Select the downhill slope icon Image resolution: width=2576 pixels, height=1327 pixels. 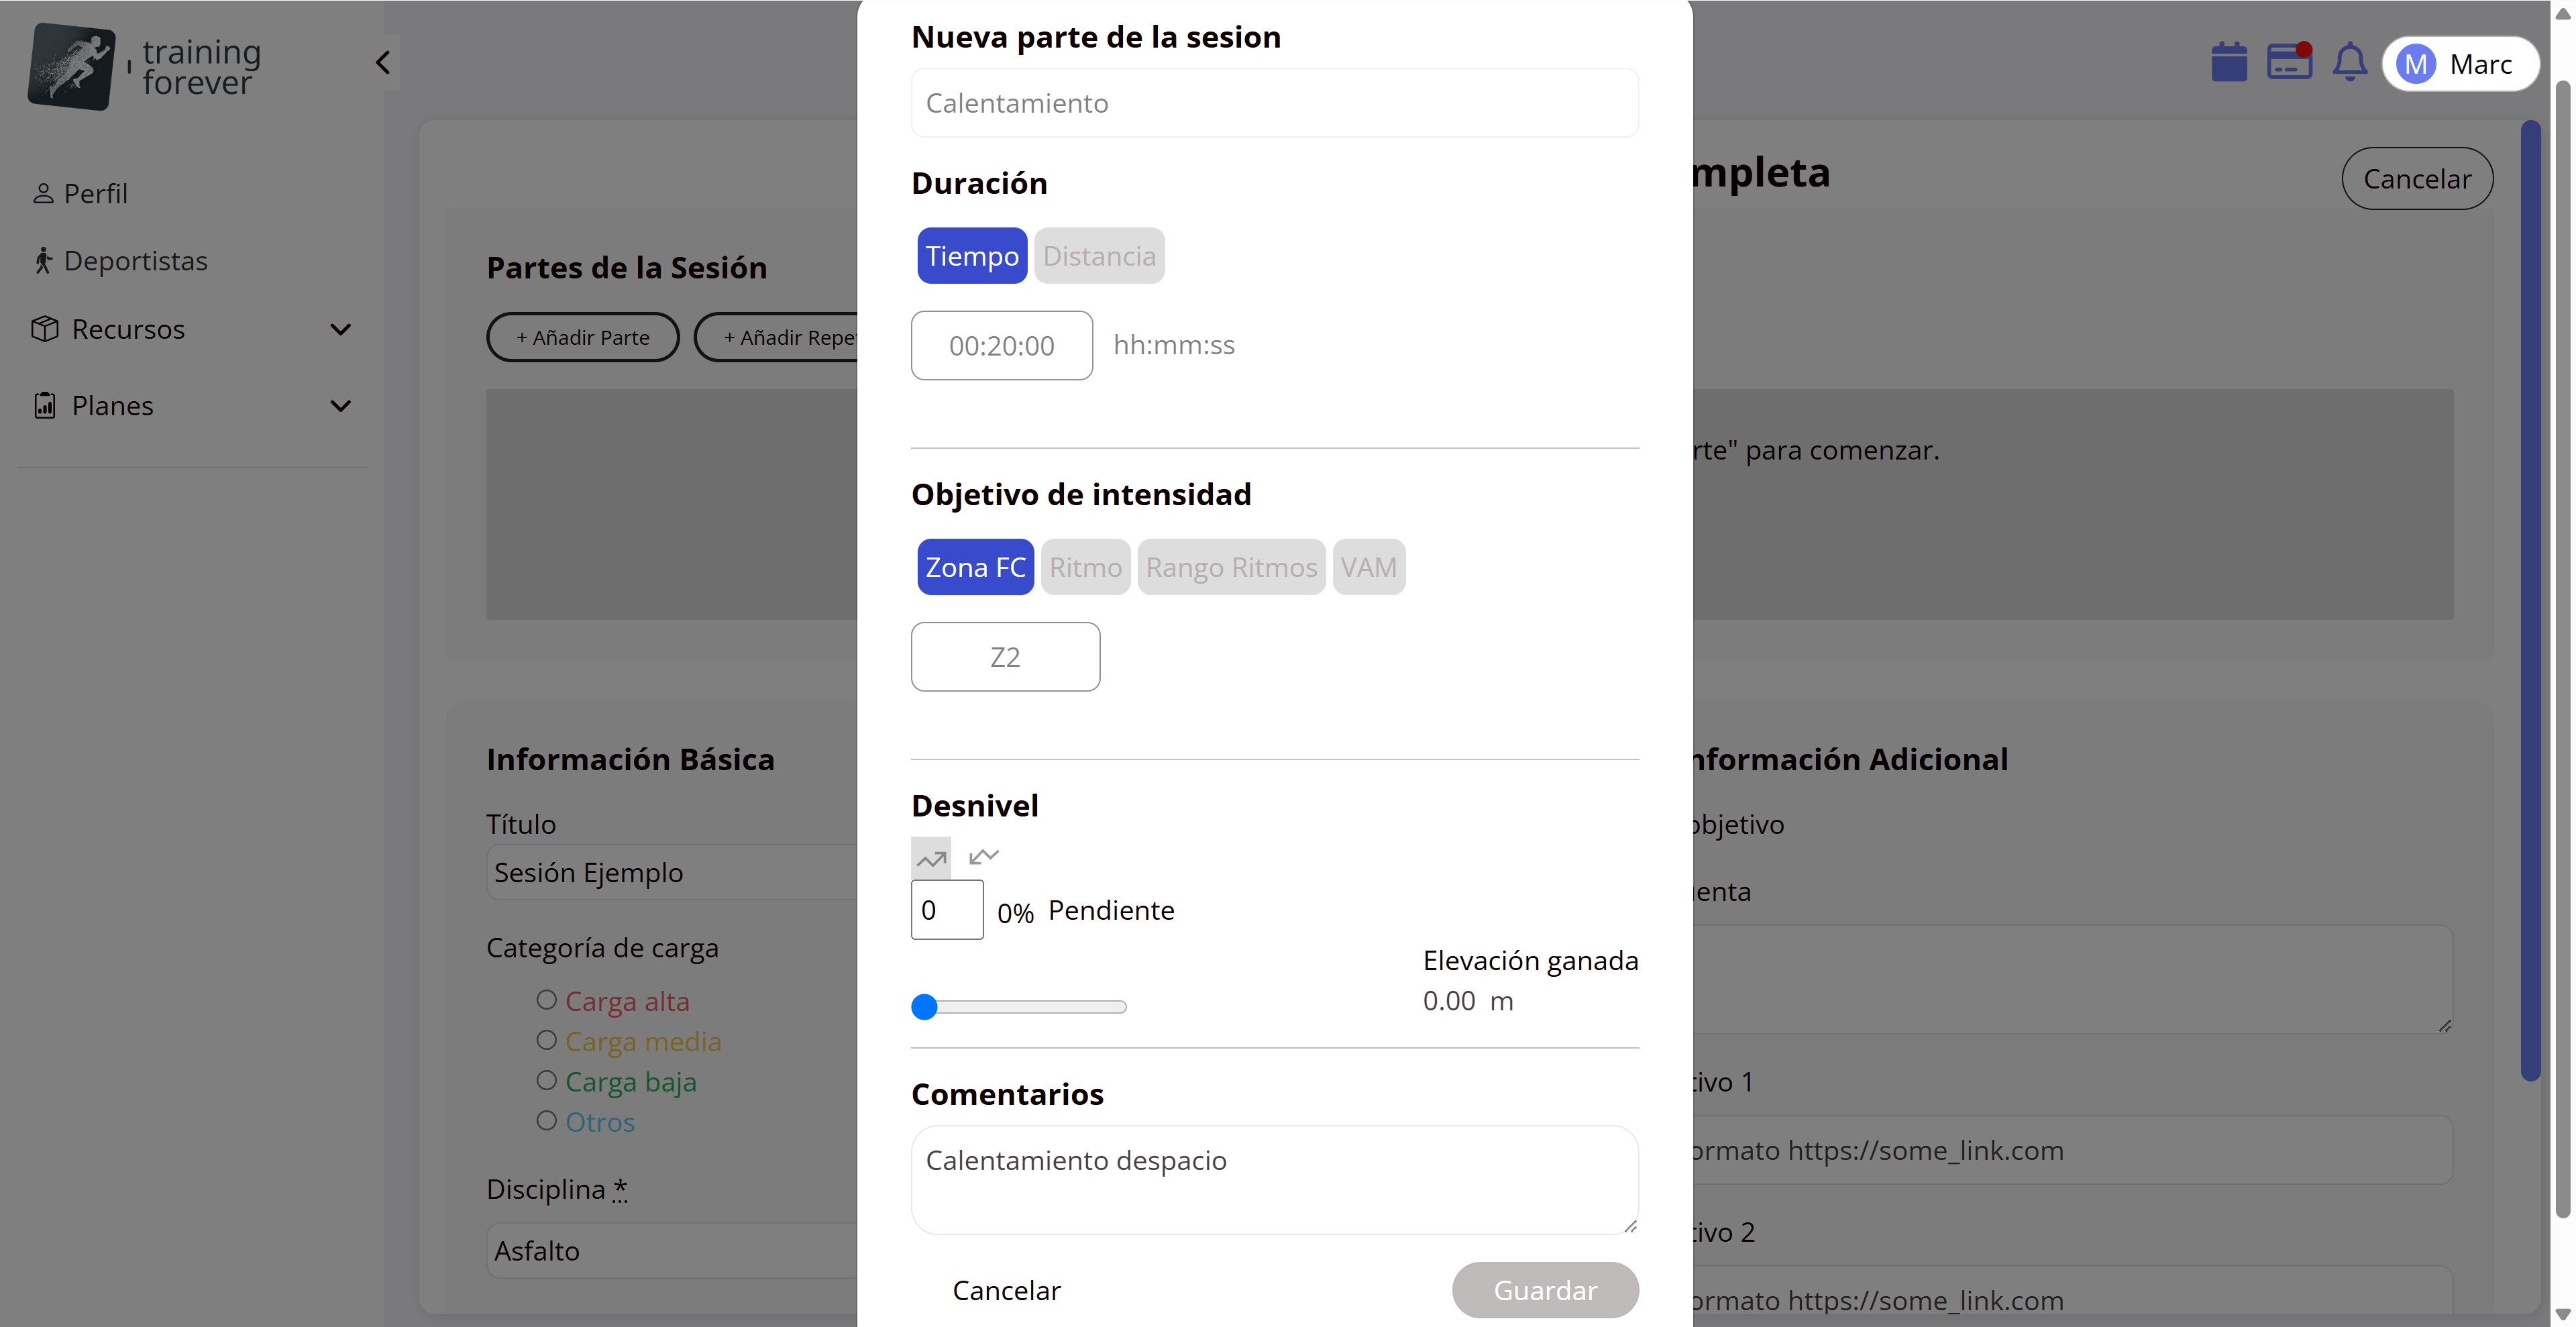983,856
